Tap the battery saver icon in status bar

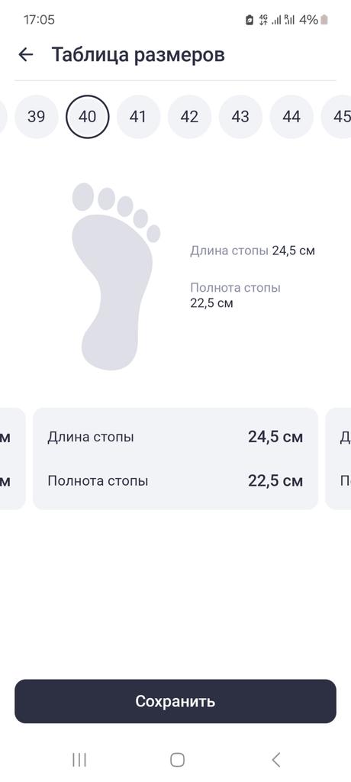tap(250, 20)
